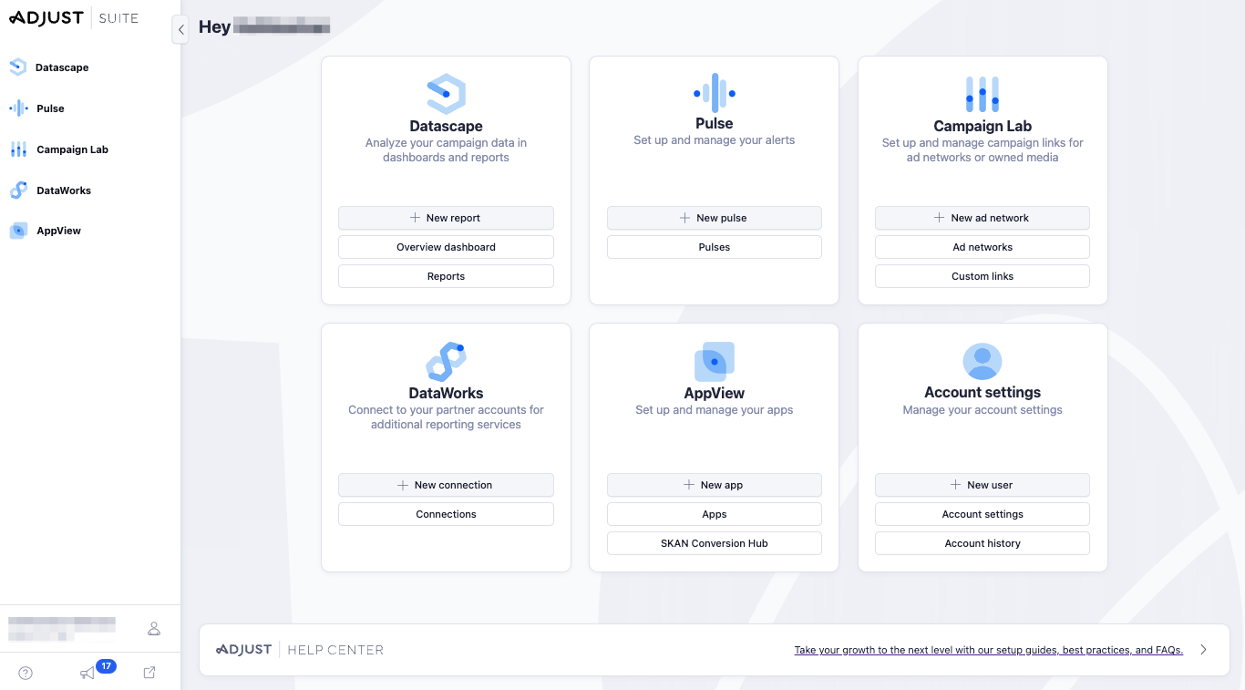Click the Datascape icon in the sidebar

pyautogui.click(x=18, y=67)
